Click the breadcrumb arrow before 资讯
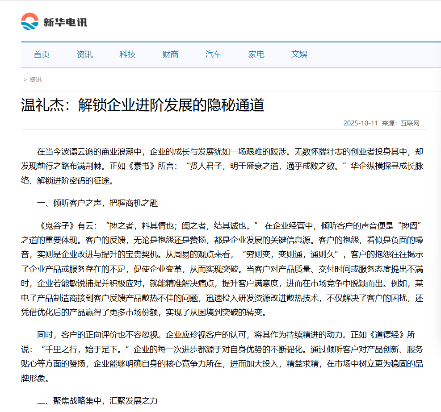 [24, 79]
